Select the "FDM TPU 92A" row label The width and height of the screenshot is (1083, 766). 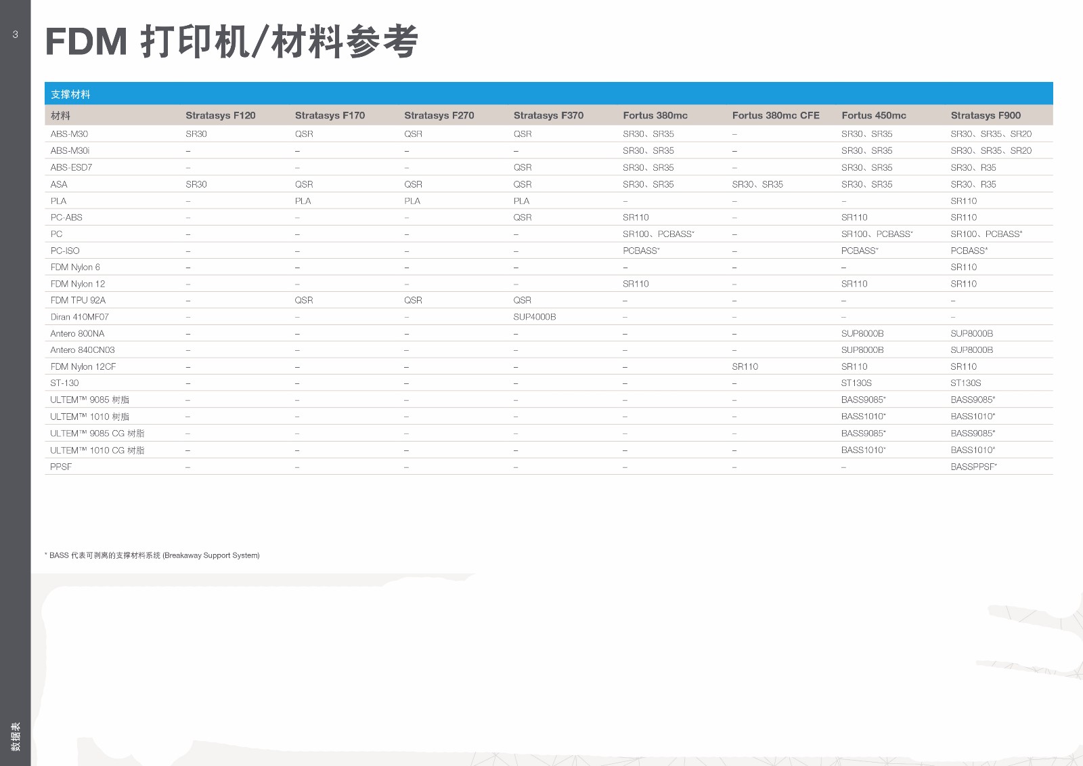(78, 300)
